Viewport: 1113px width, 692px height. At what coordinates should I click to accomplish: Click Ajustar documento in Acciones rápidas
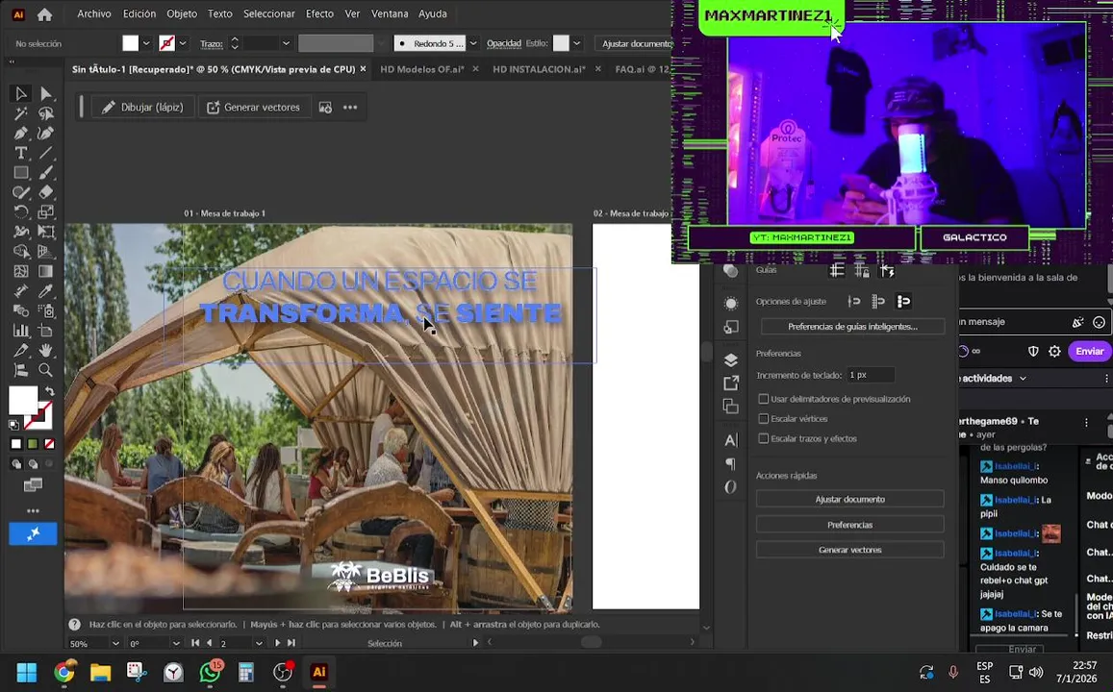849,499
